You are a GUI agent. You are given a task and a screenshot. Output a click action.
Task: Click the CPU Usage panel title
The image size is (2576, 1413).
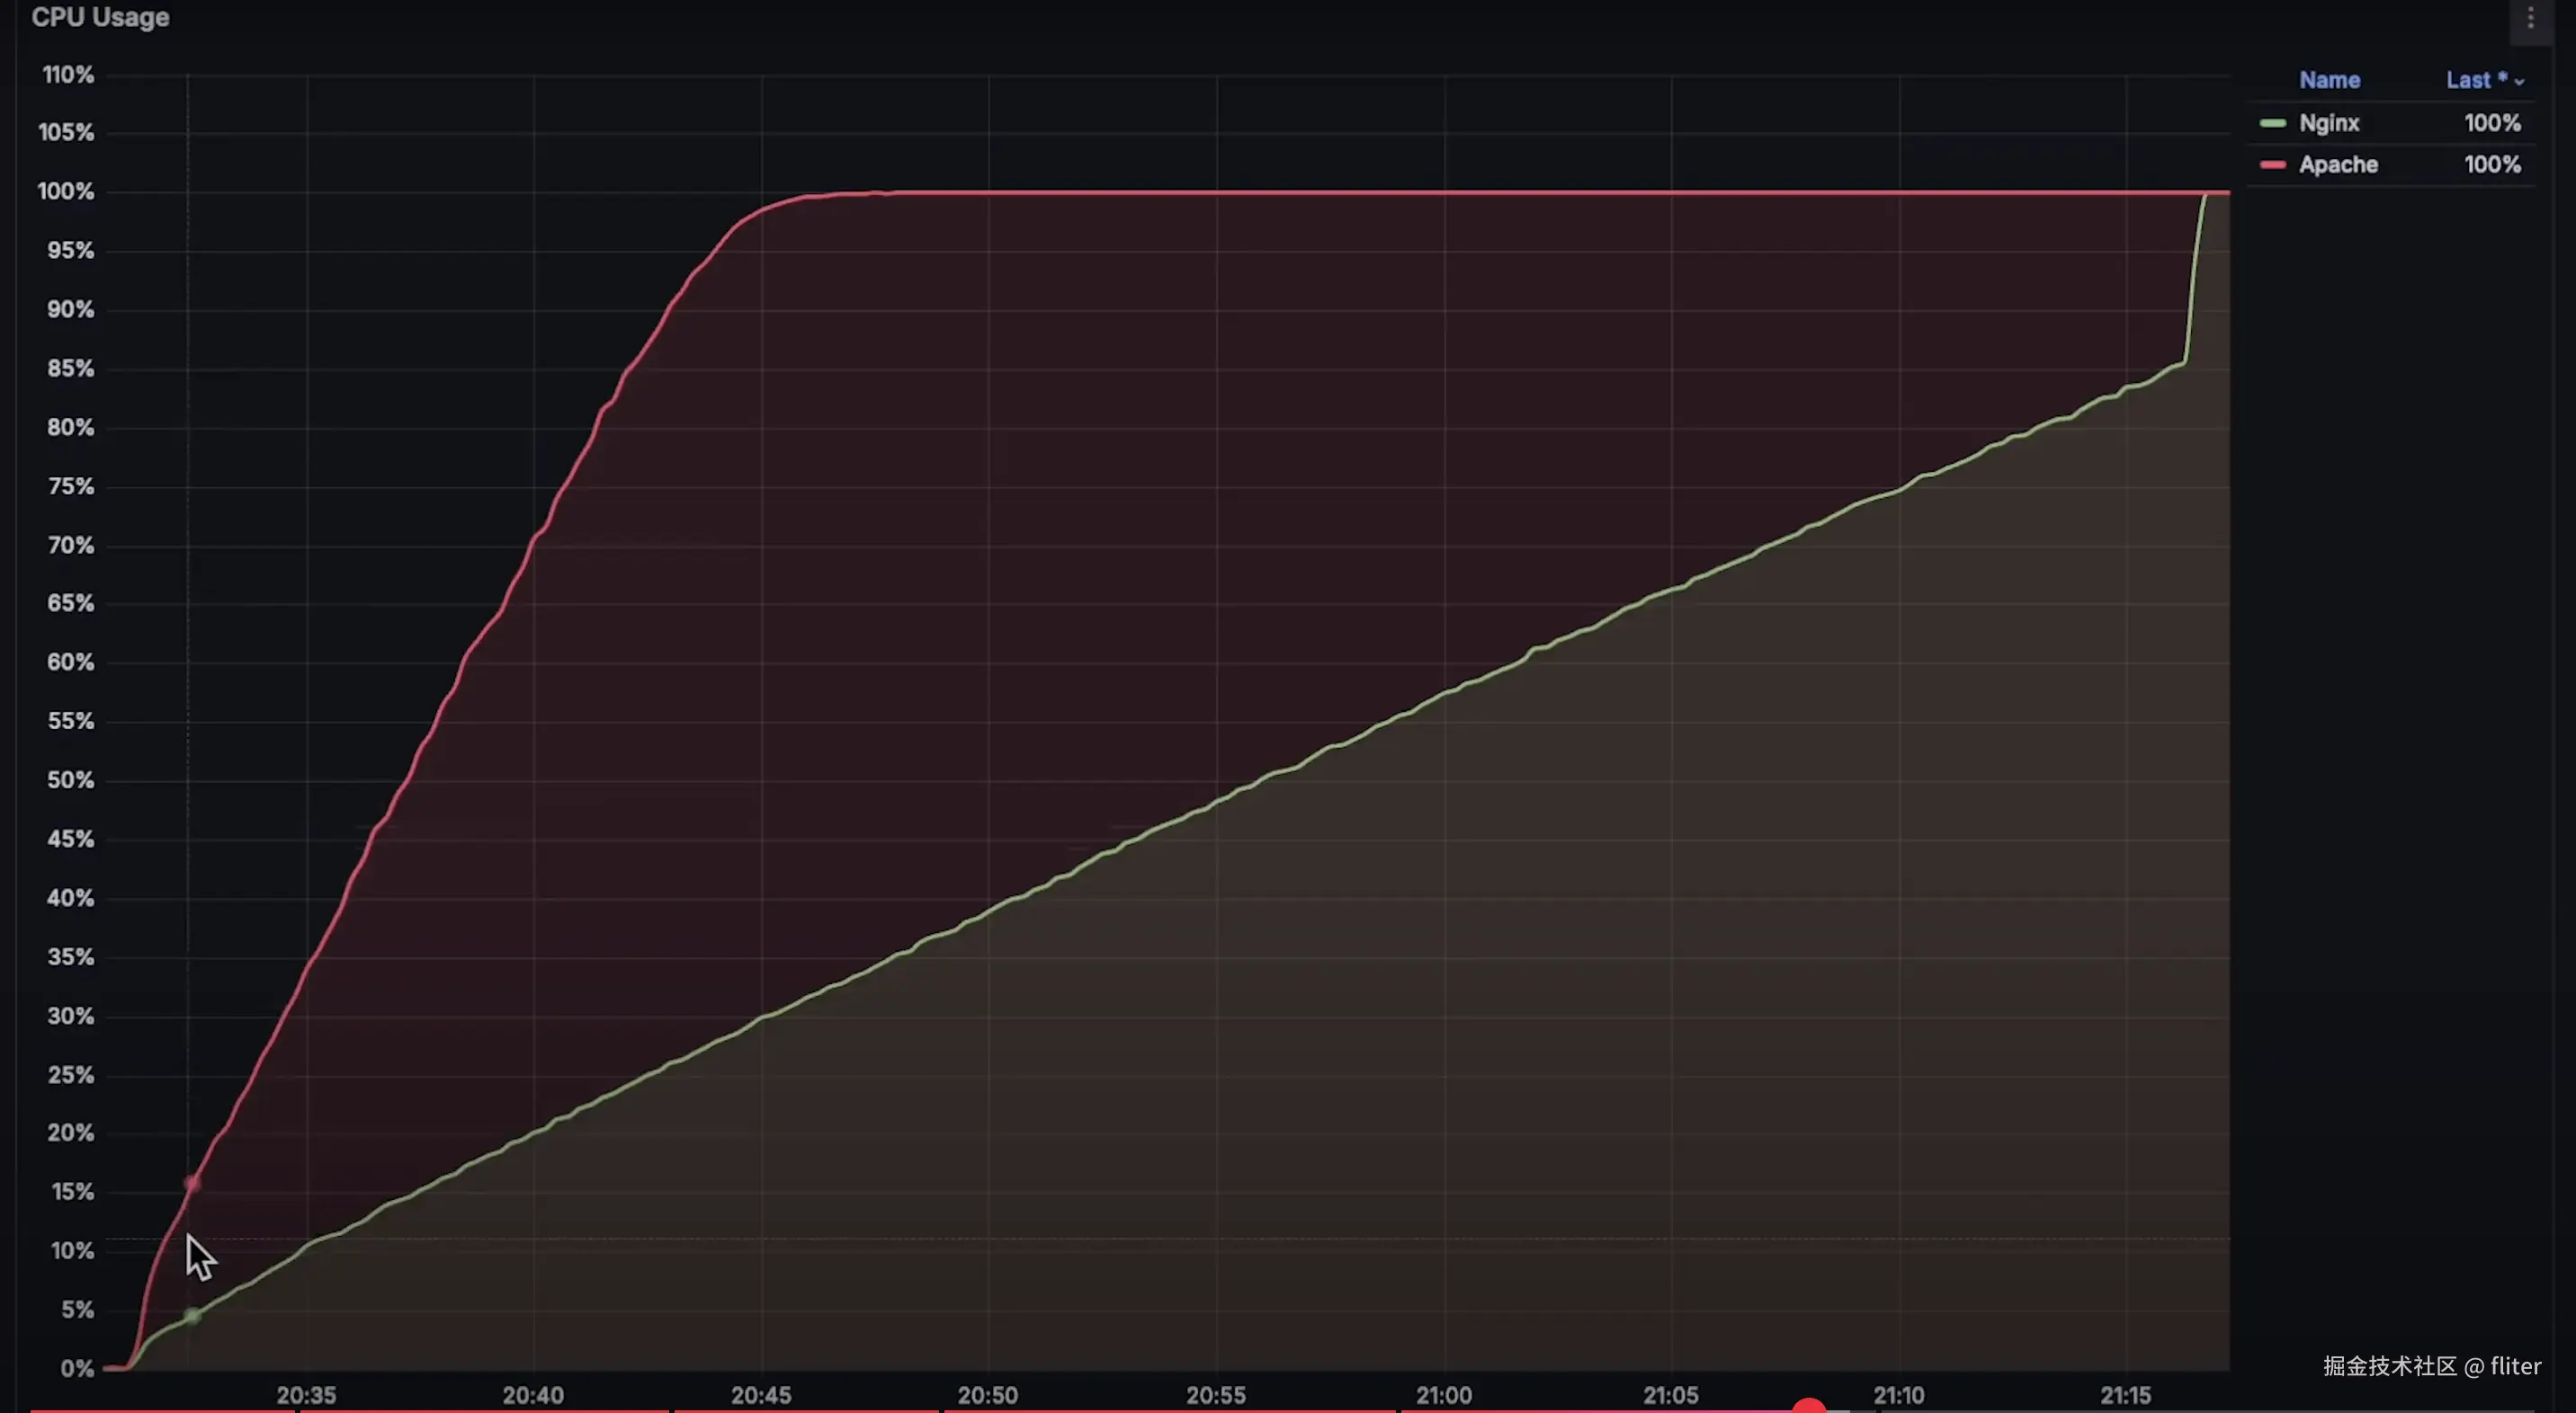[100, 18]
